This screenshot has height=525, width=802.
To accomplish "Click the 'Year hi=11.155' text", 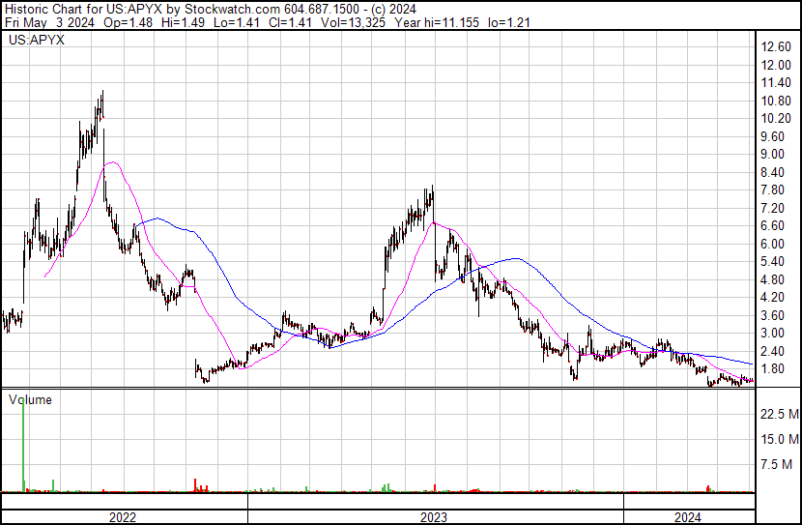I will (437, 22).
